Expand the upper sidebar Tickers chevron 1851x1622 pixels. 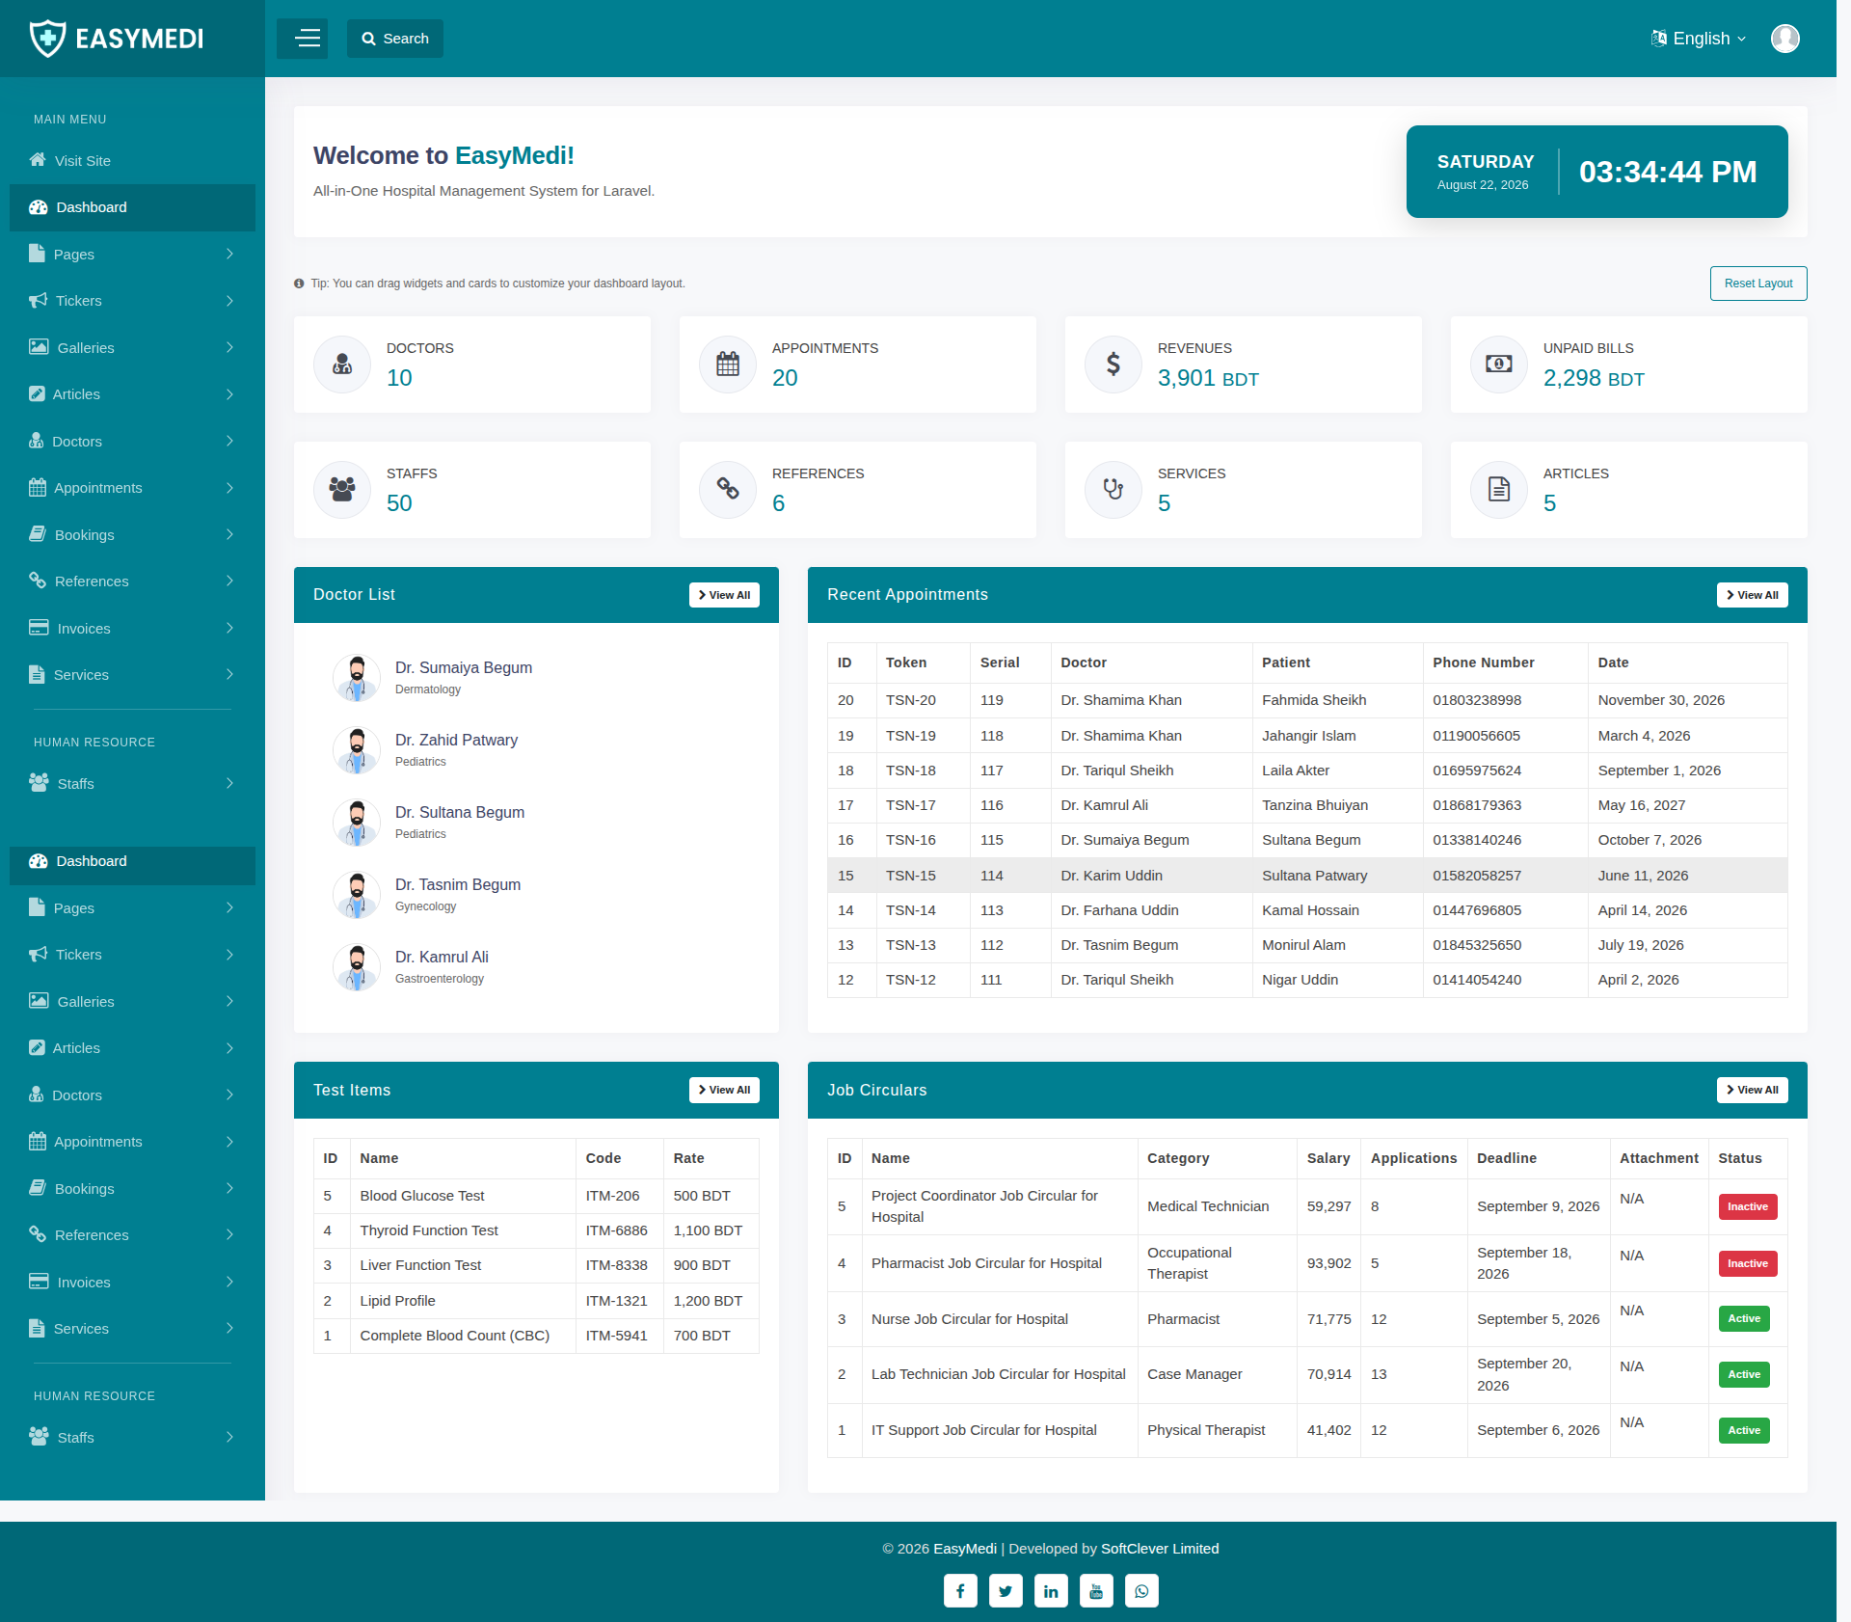click(229, 301)
